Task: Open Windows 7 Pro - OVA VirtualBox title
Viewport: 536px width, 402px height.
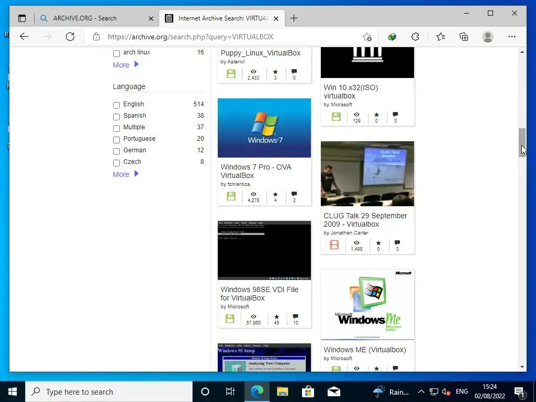Action: point(255,171)
